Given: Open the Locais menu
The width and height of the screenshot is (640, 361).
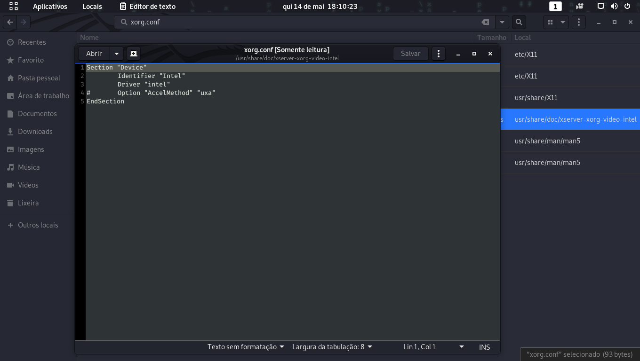Looking at the screenshot, I should 92,7.
